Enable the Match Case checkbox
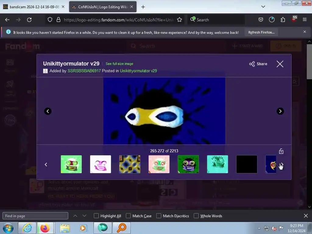The image size is (312, 234). (128, 216)
